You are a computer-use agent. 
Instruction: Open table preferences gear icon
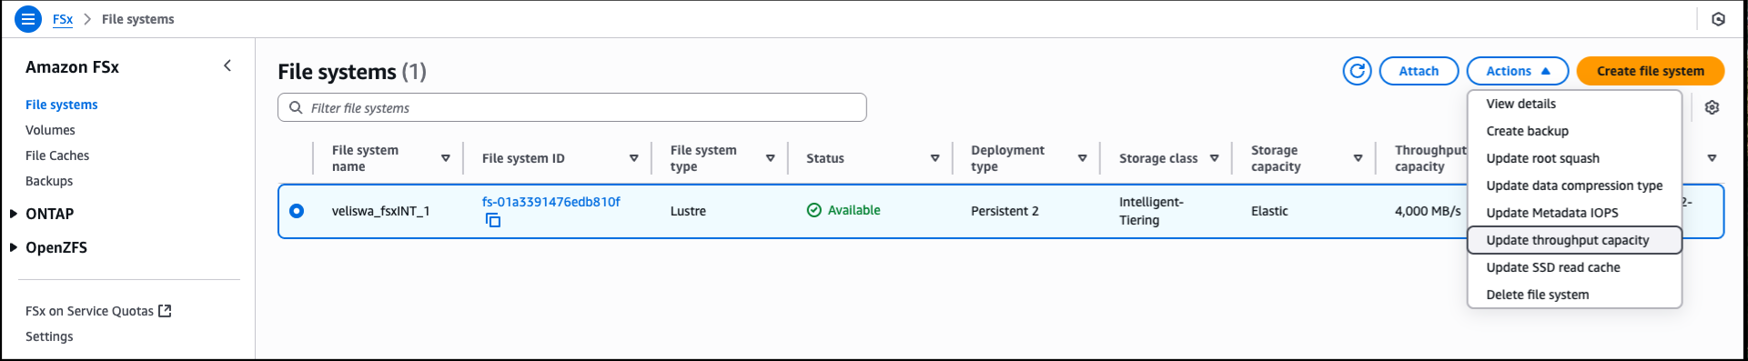coord(1712,107)
